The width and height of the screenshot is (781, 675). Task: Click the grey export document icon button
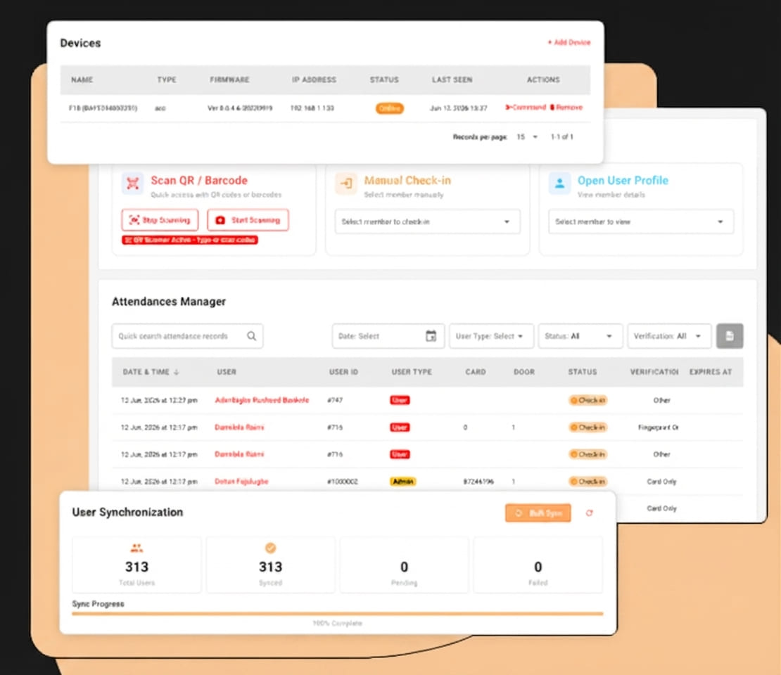730,336
